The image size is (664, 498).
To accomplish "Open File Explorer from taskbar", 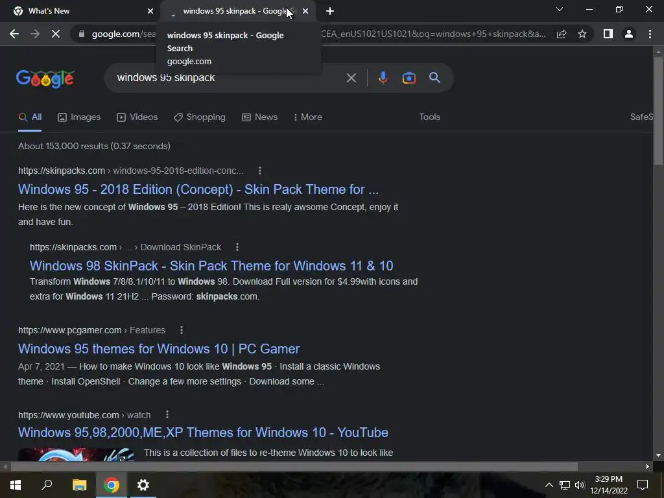I will pyautogui.click(x=79, y=485).
